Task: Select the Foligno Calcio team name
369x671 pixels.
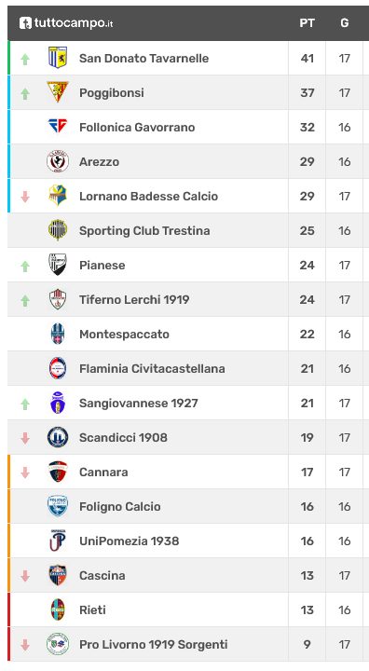Action: click(x=120, y=506)
